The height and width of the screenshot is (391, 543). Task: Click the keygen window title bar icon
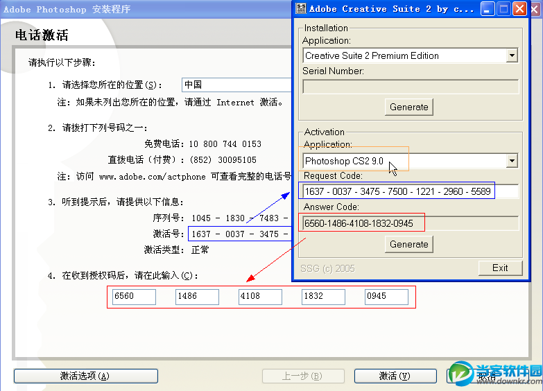click(301, 8)
